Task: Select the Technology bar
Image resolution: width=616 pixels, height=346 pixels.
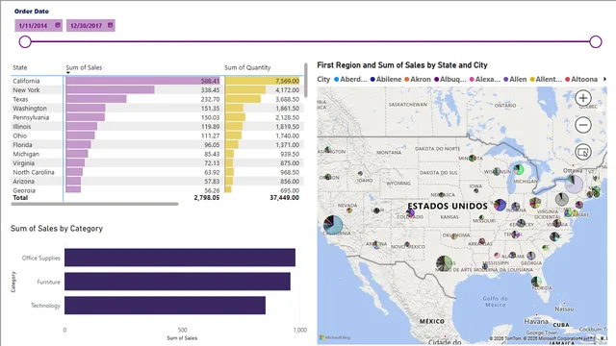Action: pos(165,306)
